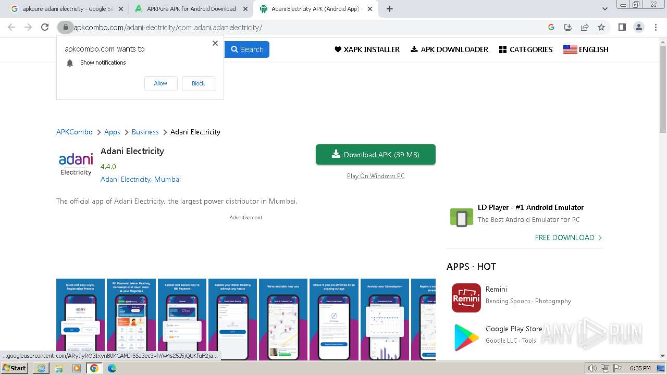Screen dimensions: 667x375
Task: Open media player from taskbar
Action: coord(77,368)
